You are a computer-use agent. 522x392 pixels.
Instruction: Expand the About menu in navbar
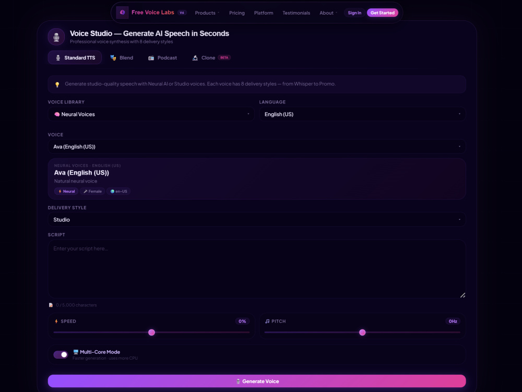click(328, 13)
